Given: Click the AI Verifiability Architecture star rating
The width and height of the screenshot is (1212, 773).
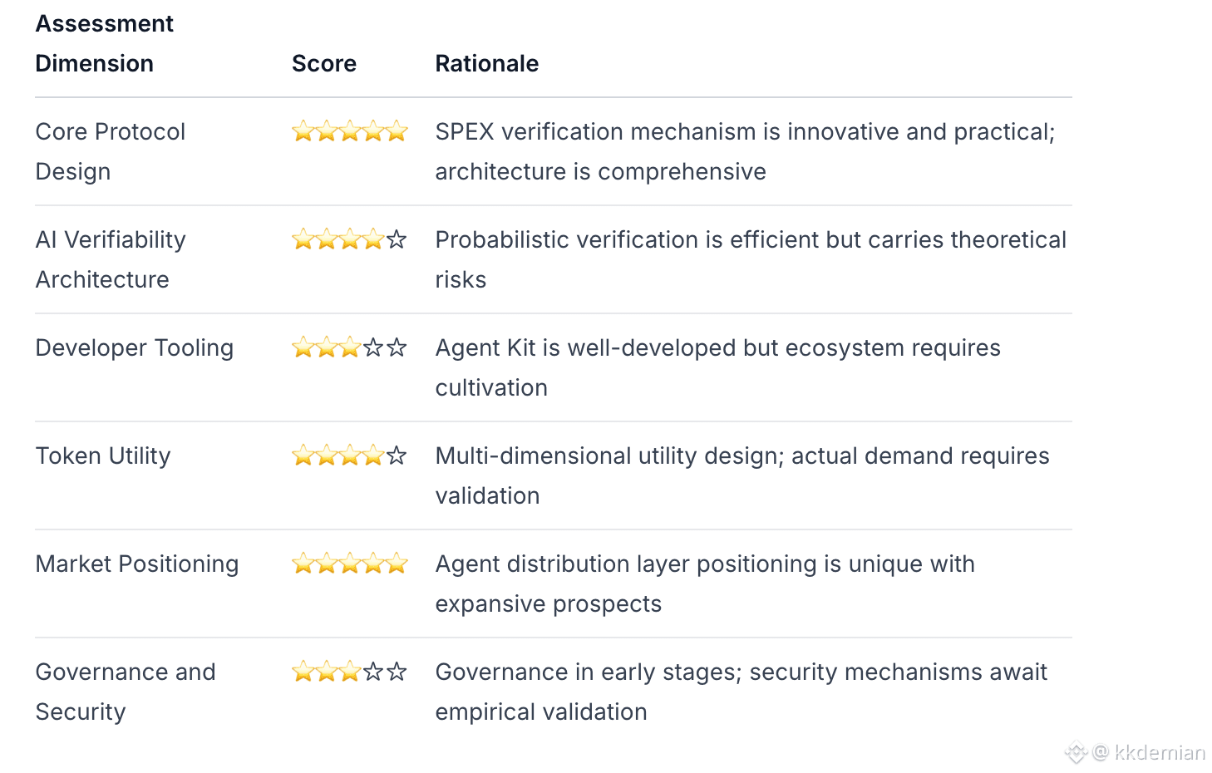Looking at the screenshot, I should (349, 239).
